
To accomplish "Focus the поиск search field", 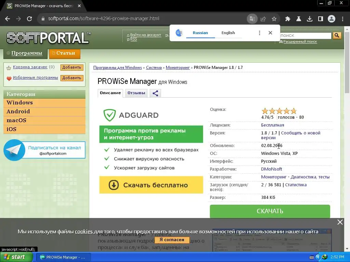I will coord(305,35).
